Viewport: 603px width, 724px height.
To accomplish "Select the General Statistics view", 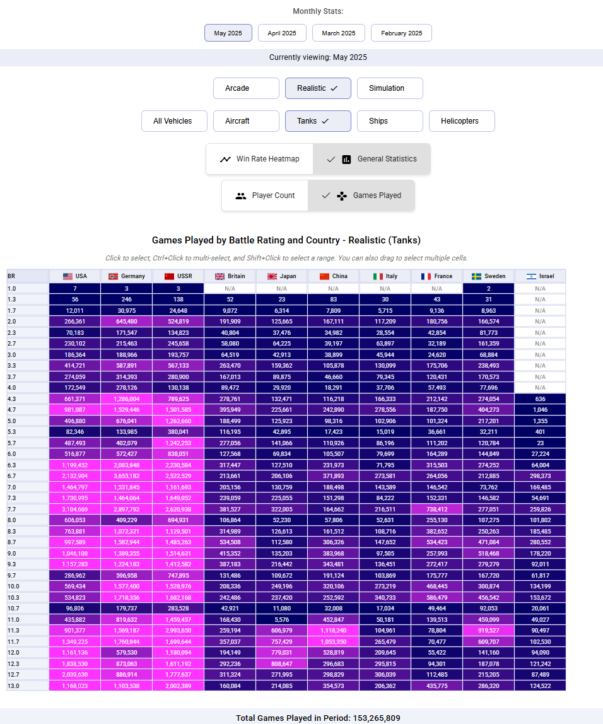I will coord(372,159).
